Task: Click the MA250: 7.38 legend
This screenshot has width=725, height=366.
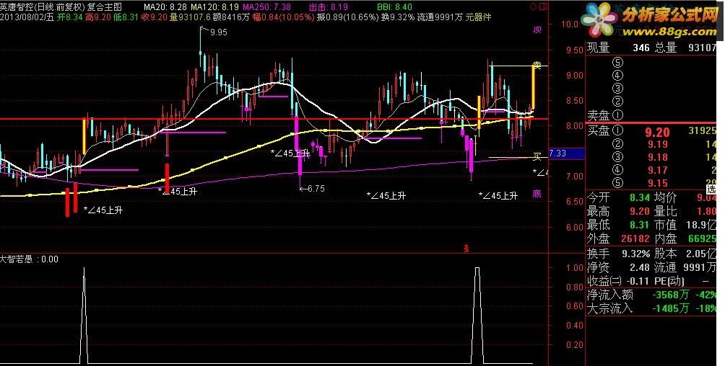Action: click(x=266, y=7)
